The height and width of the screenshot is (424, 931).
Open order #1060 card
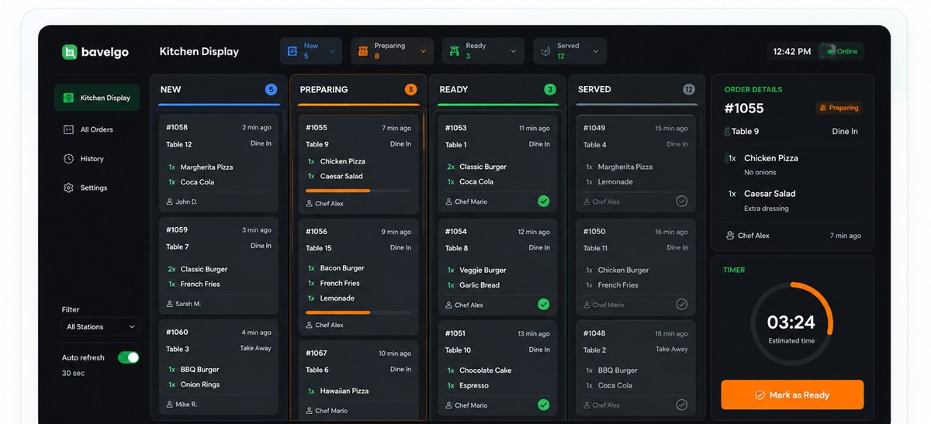tap(219, 367)
